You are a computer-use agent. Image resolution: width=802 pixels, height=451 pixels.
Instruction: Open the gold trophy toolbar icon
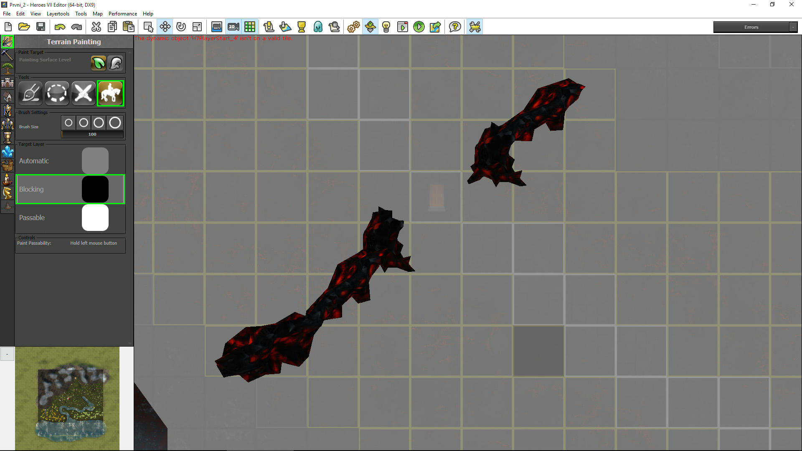click(x=302, y=27)
